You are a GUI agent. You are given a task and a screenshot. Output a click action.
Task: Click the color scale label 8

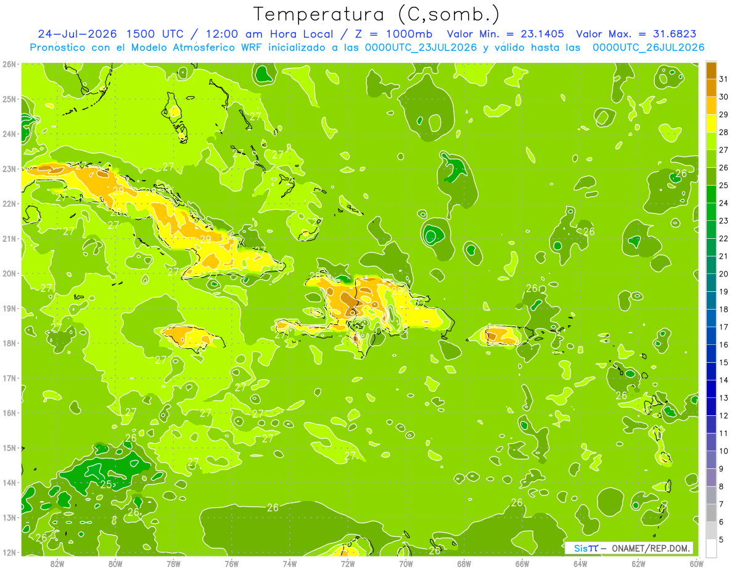(721, 486)
